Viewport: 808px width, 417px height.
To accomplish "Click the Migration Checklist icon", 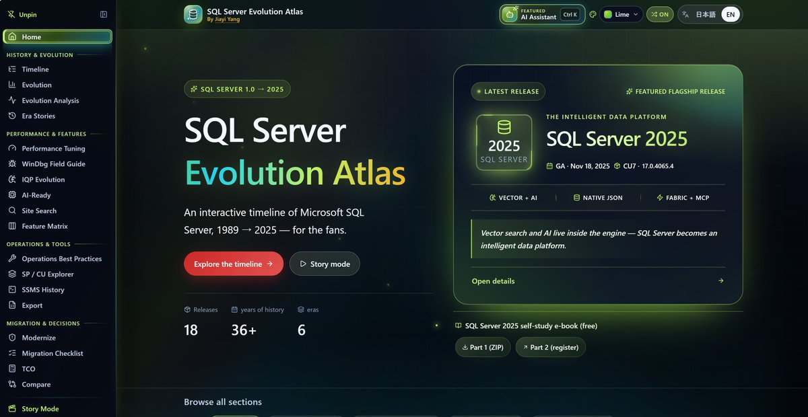I will [12, 353].
